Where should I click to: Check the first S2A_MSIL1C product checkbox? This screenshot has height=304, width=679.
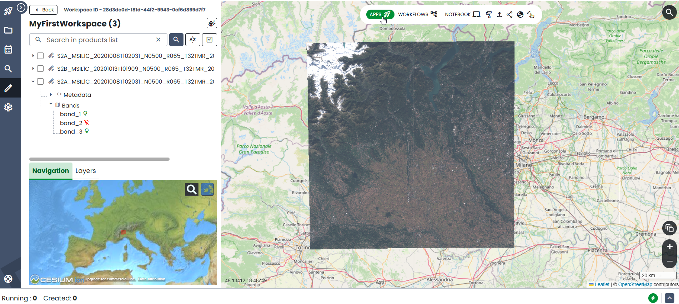click(x=40, y=56)
